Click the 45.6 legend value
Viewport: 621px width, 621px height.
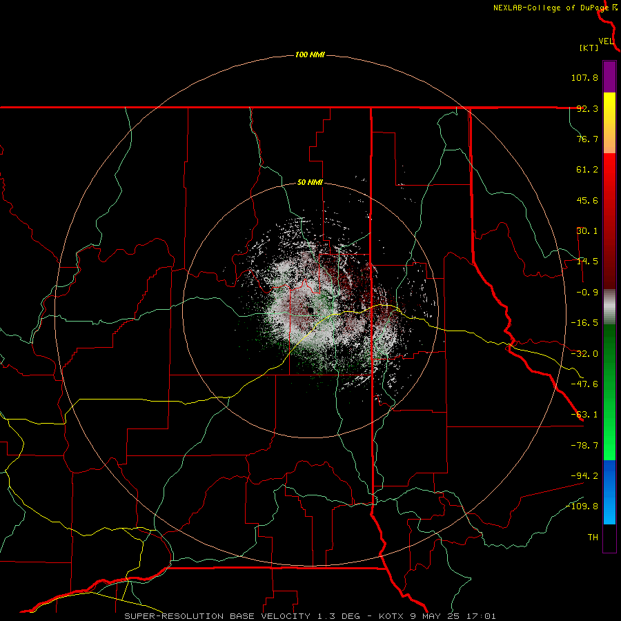[587, 200]
